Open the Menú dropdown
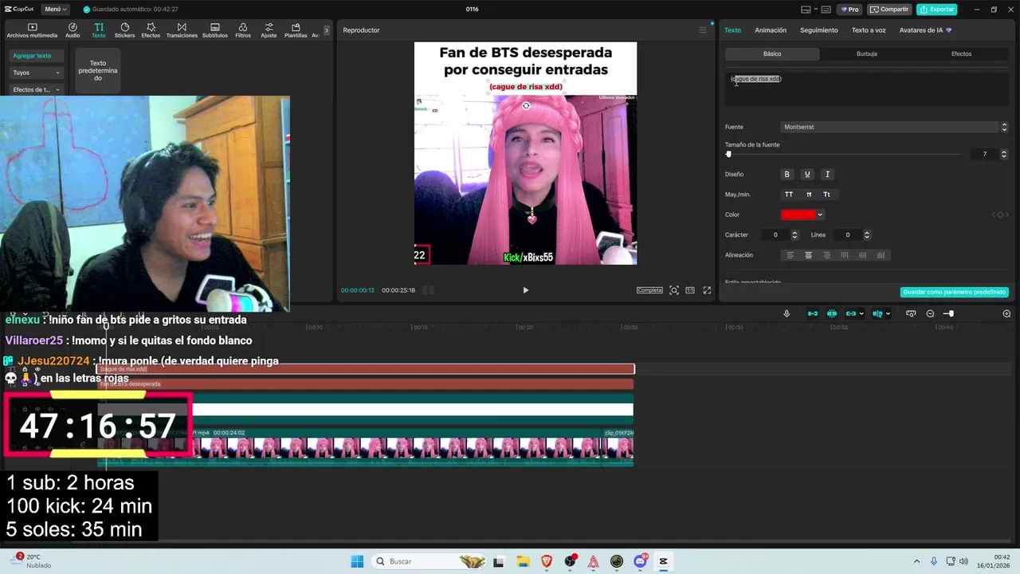This screenshot has width=1020, height=574. [55, 10]
